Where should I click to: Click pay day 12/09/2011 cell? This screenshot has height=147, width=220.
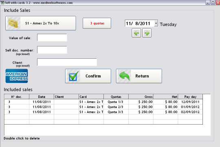190,102
